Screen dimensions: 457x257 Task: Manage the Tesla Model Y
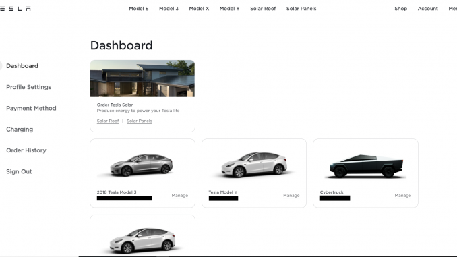291,196
